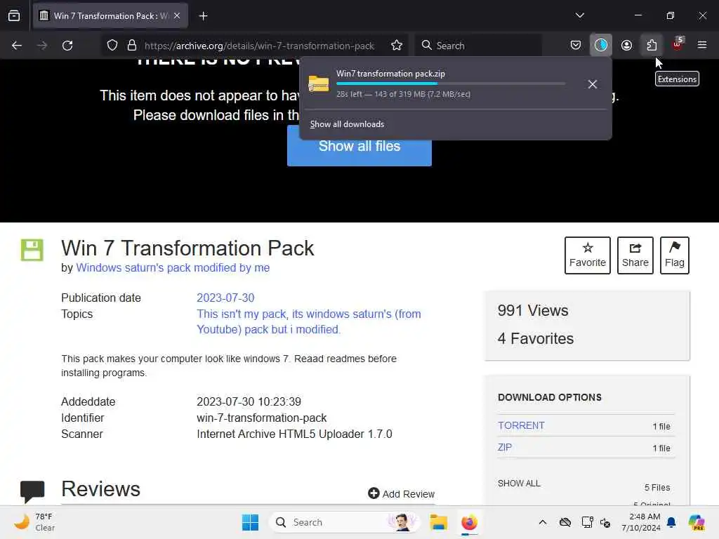
Task: Toggle the downloads panel button
Action: pyautogui.click(x=601, y=46)
